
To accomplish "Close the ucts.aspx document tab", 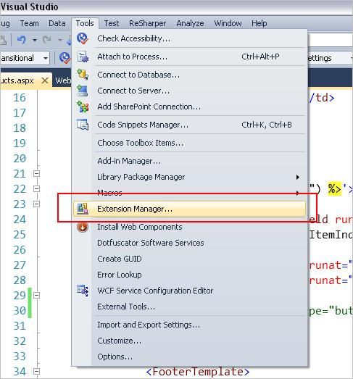I will coord(45,80).
